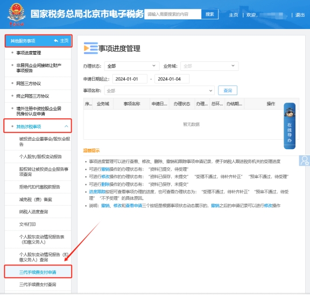Open the 办理状态 dropdown

132,66
